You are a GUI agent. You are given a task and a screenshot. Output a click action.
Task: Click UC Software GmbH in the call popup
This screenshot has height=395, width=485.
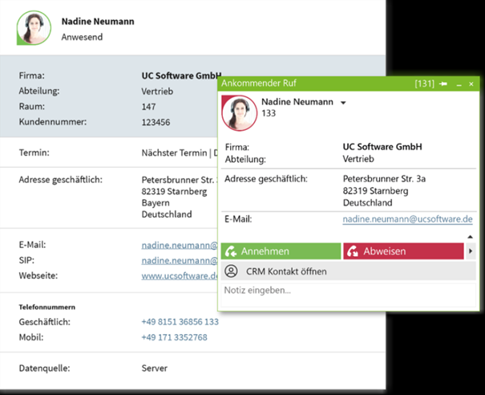[x=382, y=147]
